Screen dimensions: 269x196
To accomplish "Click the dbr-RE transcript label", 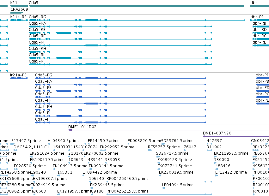I will coord(260,42).
